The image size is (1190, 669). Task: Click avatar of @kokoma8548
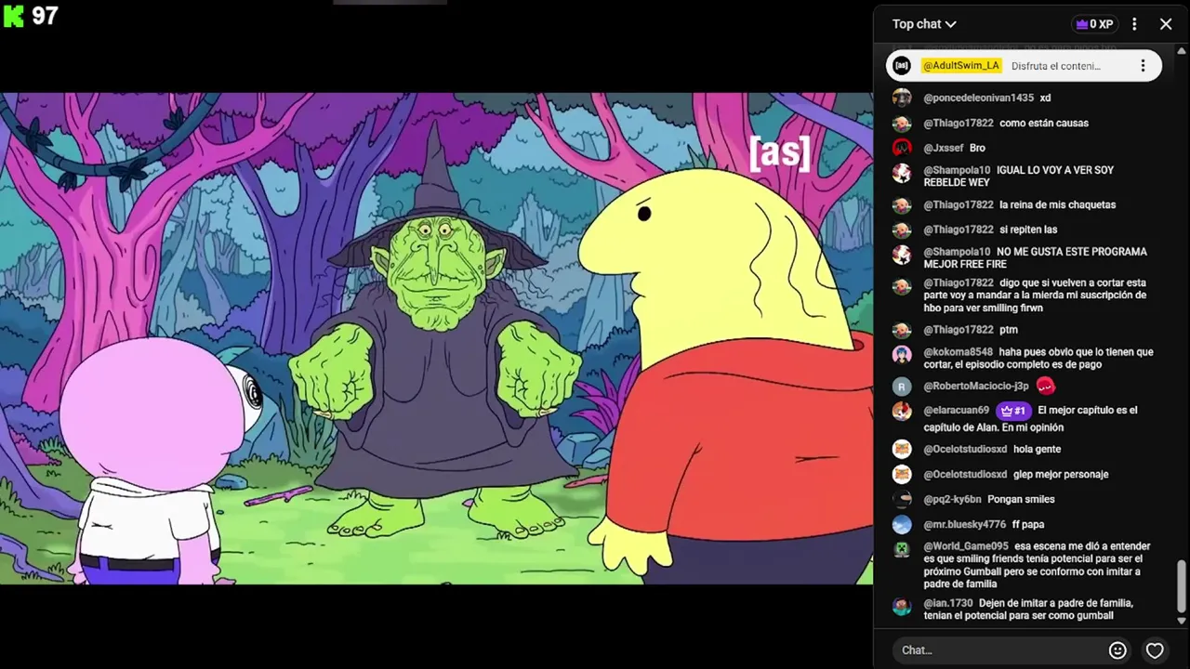pyautogui.click(x=902, y=355)
